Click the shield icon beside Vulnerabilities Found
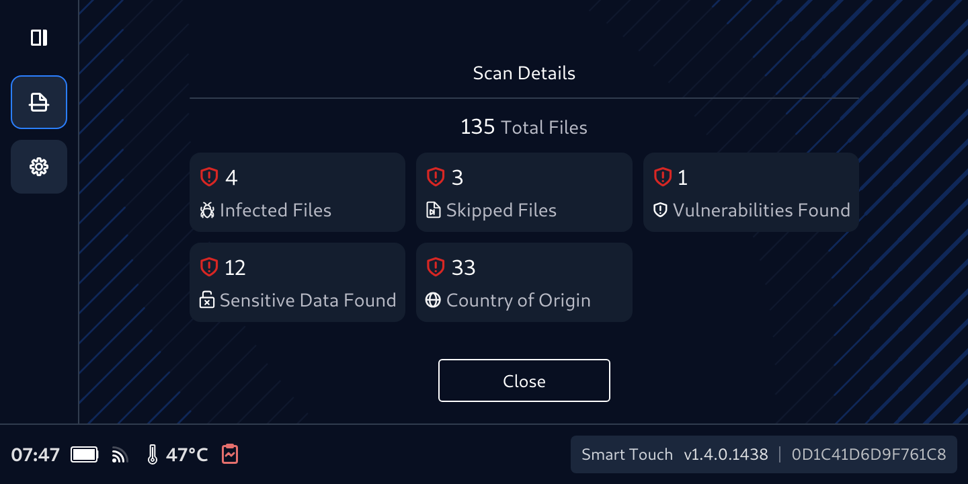Screen dimensions: 968x484 660,210
